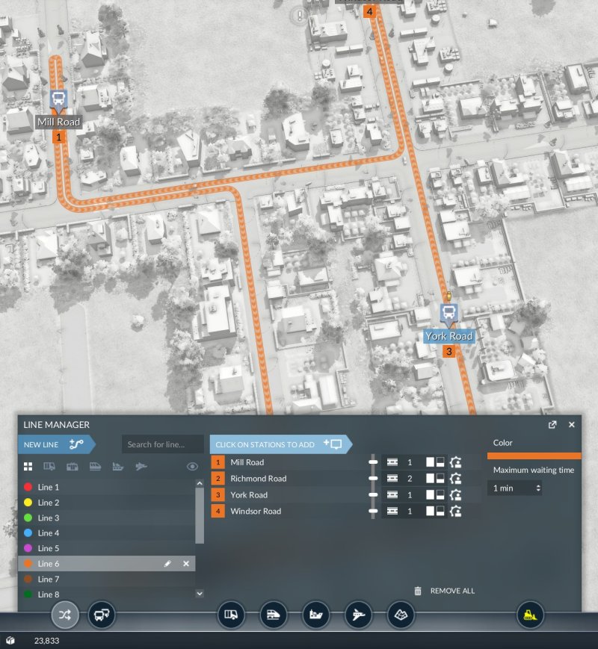Click the orange line Color swatch
Screen dimensions: 598x649
533,455
